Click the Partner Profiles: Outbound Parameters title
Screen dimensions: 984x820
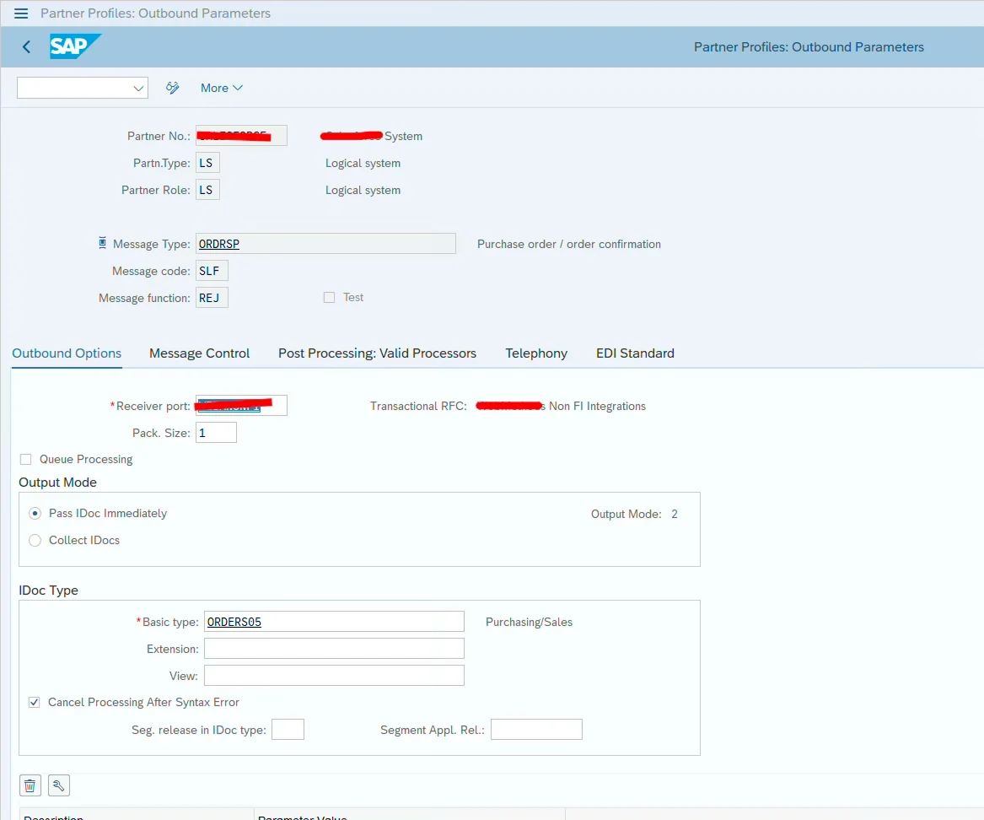click(x=809, y=46)
